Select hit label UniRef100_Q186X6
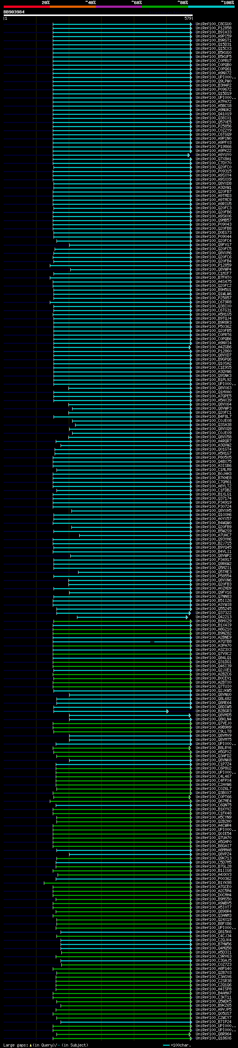The image size is (238, 1048). pos(213,1038)
